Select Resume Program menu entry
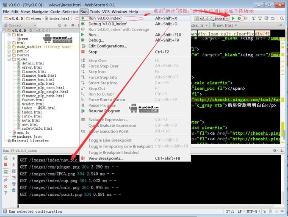The image size is (288, 217). click(x=135, y=111)
